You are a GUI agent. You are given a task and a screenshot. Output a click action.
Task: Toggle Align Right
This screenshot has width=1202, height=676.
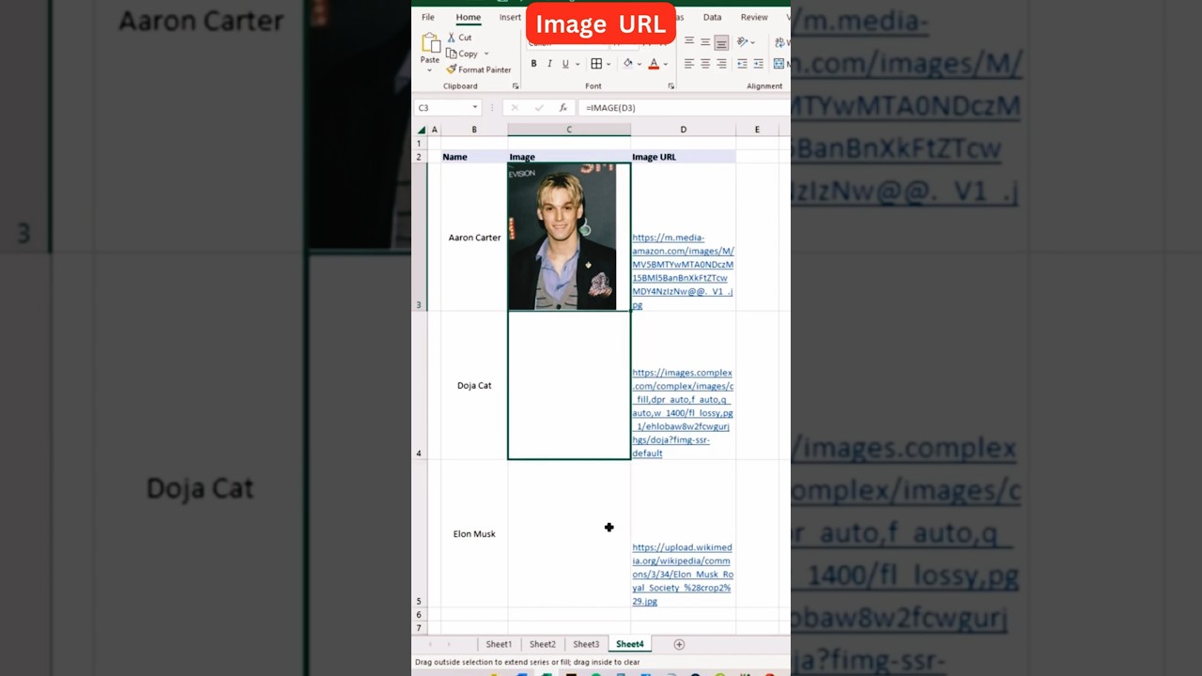tap(721, 64)
